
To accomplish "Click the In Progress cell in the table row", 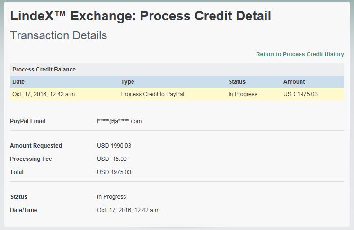I will click(243, 94).
